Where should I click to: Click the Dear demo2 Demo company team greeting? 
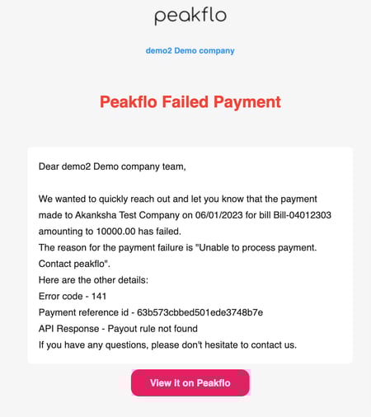point(112,166)
